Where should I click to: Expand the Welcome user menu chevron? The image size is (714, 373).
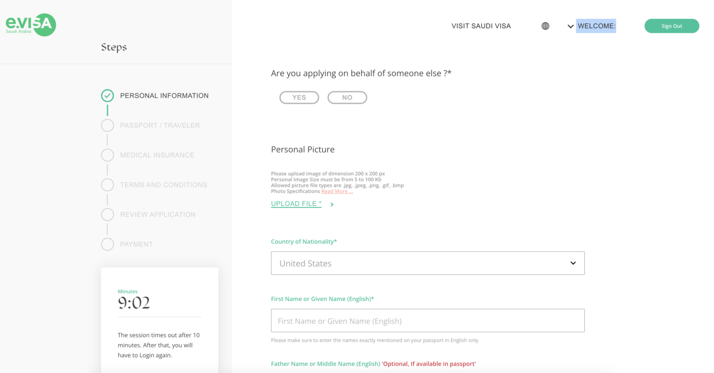click(570, 27)
